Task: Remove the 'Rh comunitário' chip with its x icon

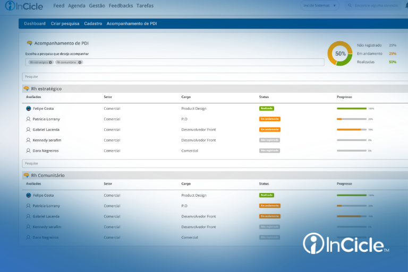Action: pyautogui.click(x=80, y=62)
